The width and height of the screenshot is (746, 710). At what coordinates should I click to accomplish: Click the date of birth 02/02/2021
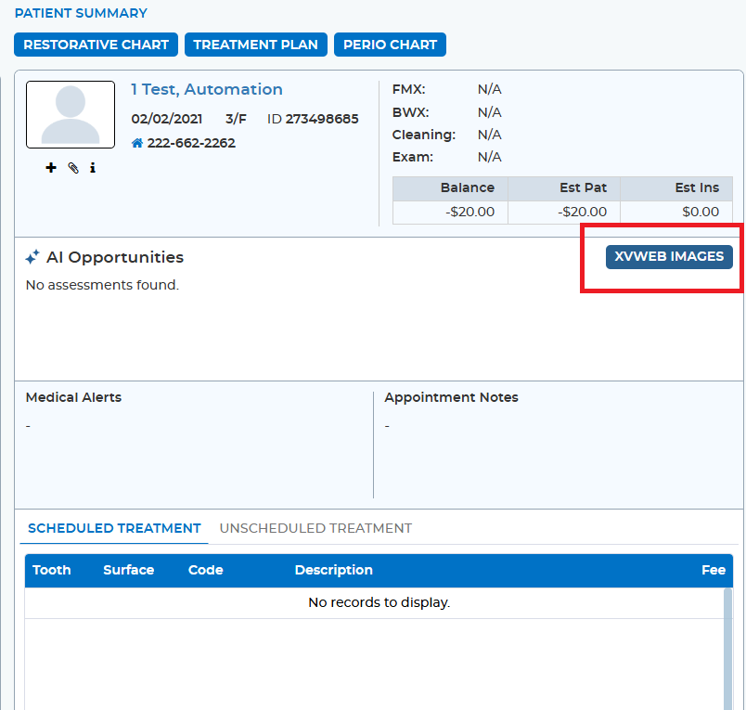pos(167,119)
